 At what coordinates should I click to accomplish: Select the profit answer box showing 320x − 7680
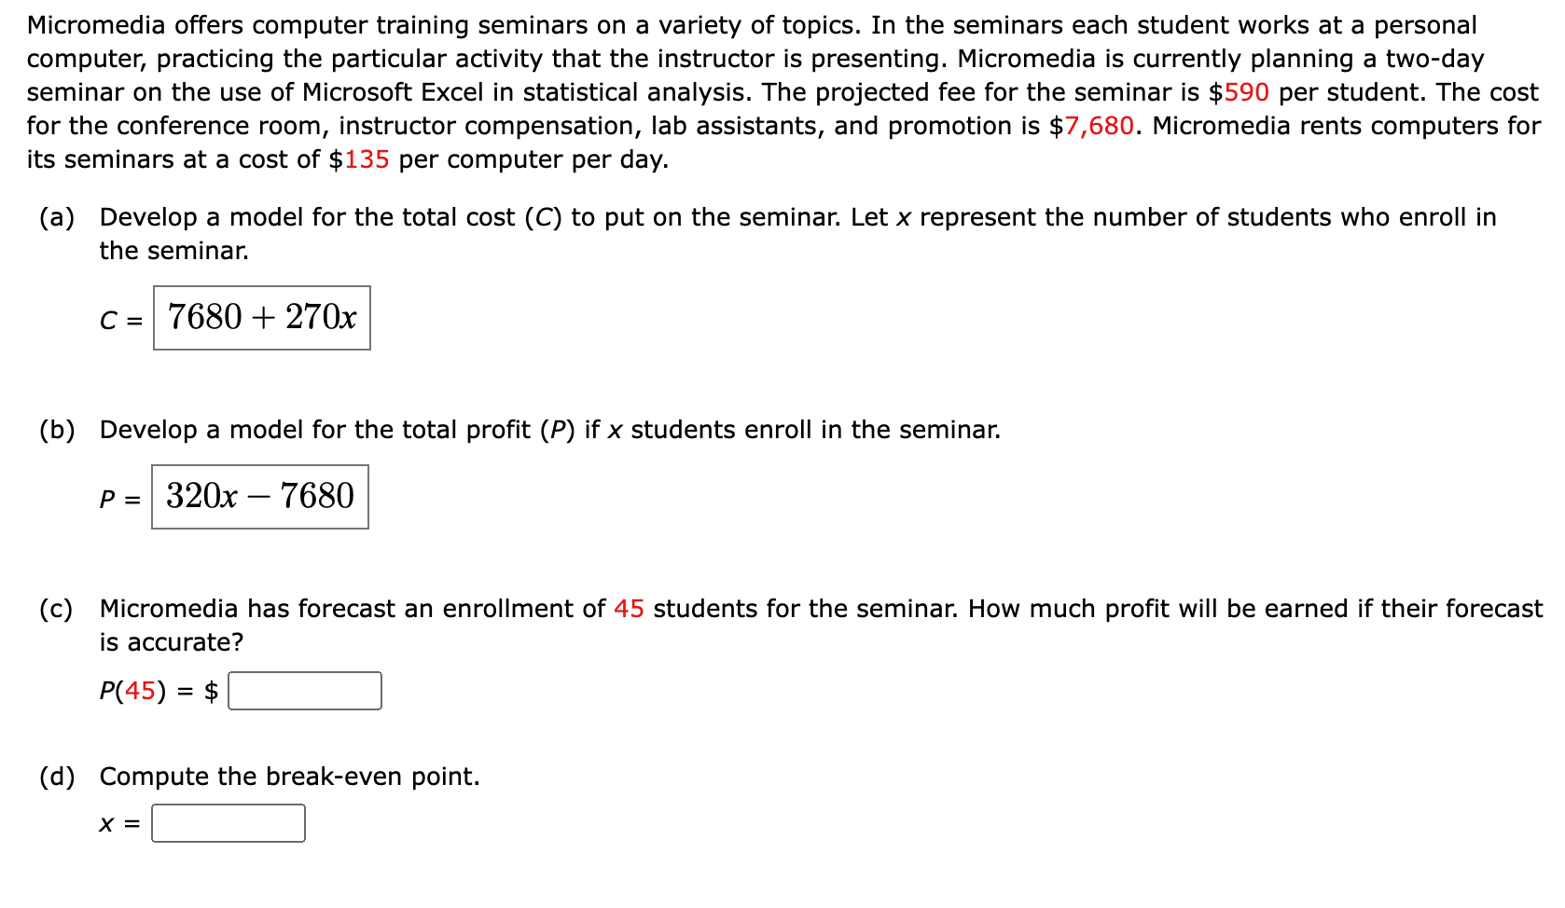260,495
